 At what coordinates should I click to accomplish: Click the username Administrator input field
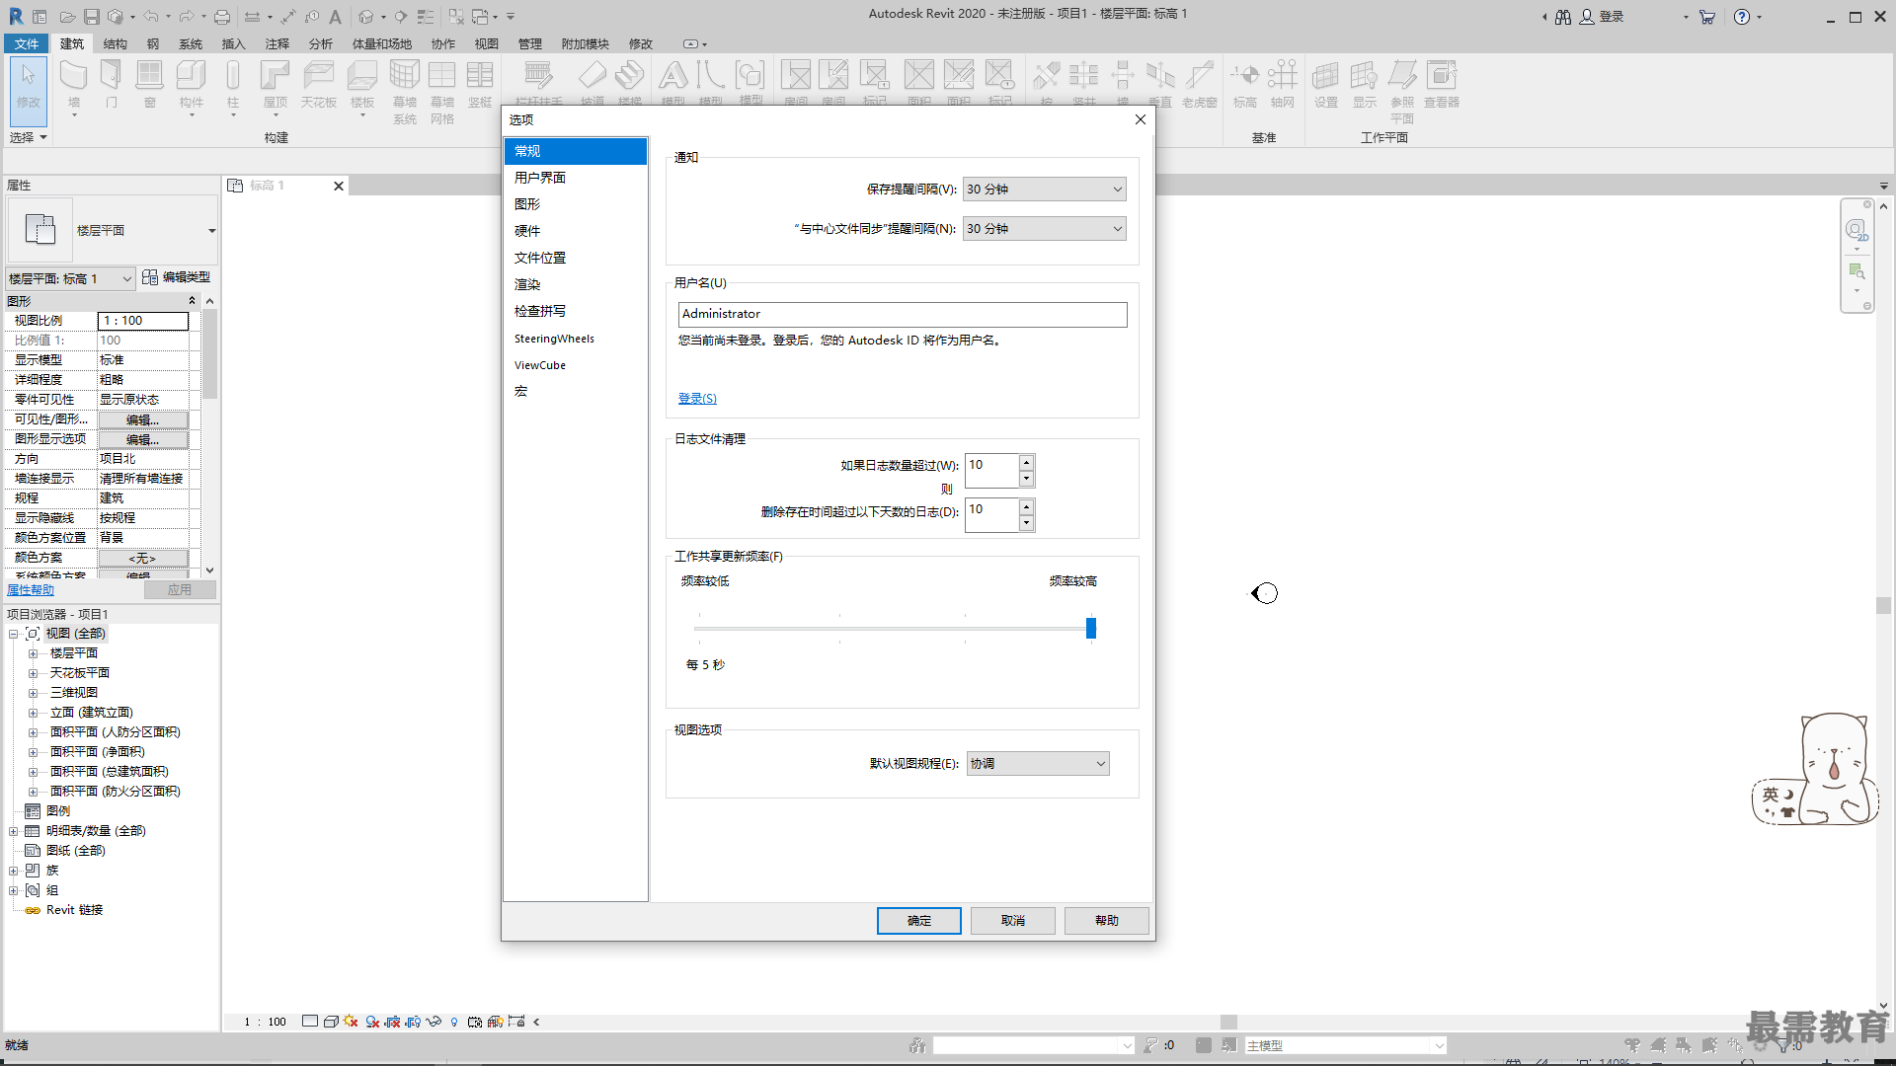tap(903, 314)
